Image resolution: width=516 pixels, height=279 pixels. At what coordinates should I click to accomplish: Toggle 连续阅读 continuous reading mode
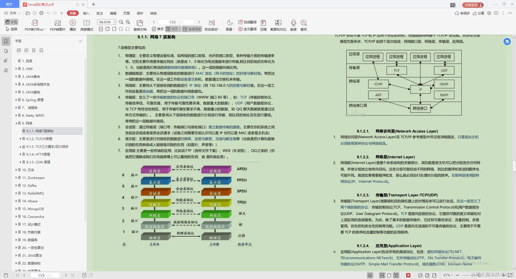(192, 29)
